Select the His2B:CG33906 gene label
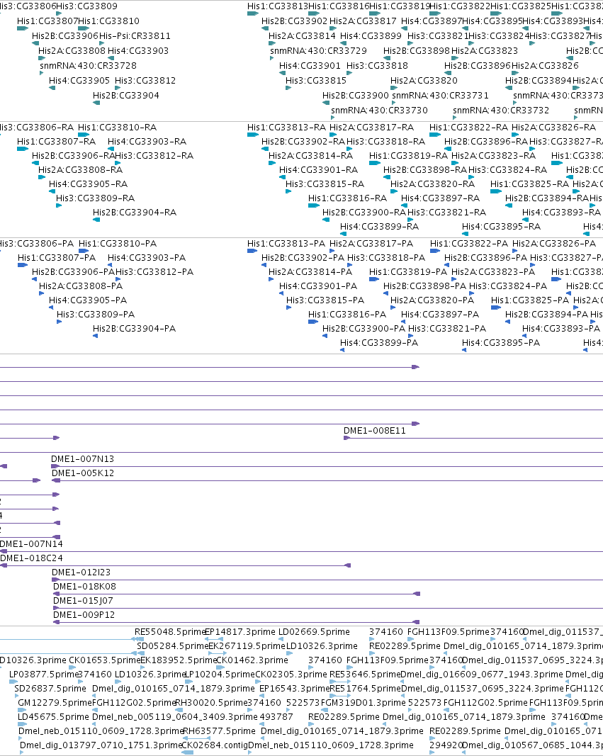Screen dimensions: 603x756 [65, 36]
